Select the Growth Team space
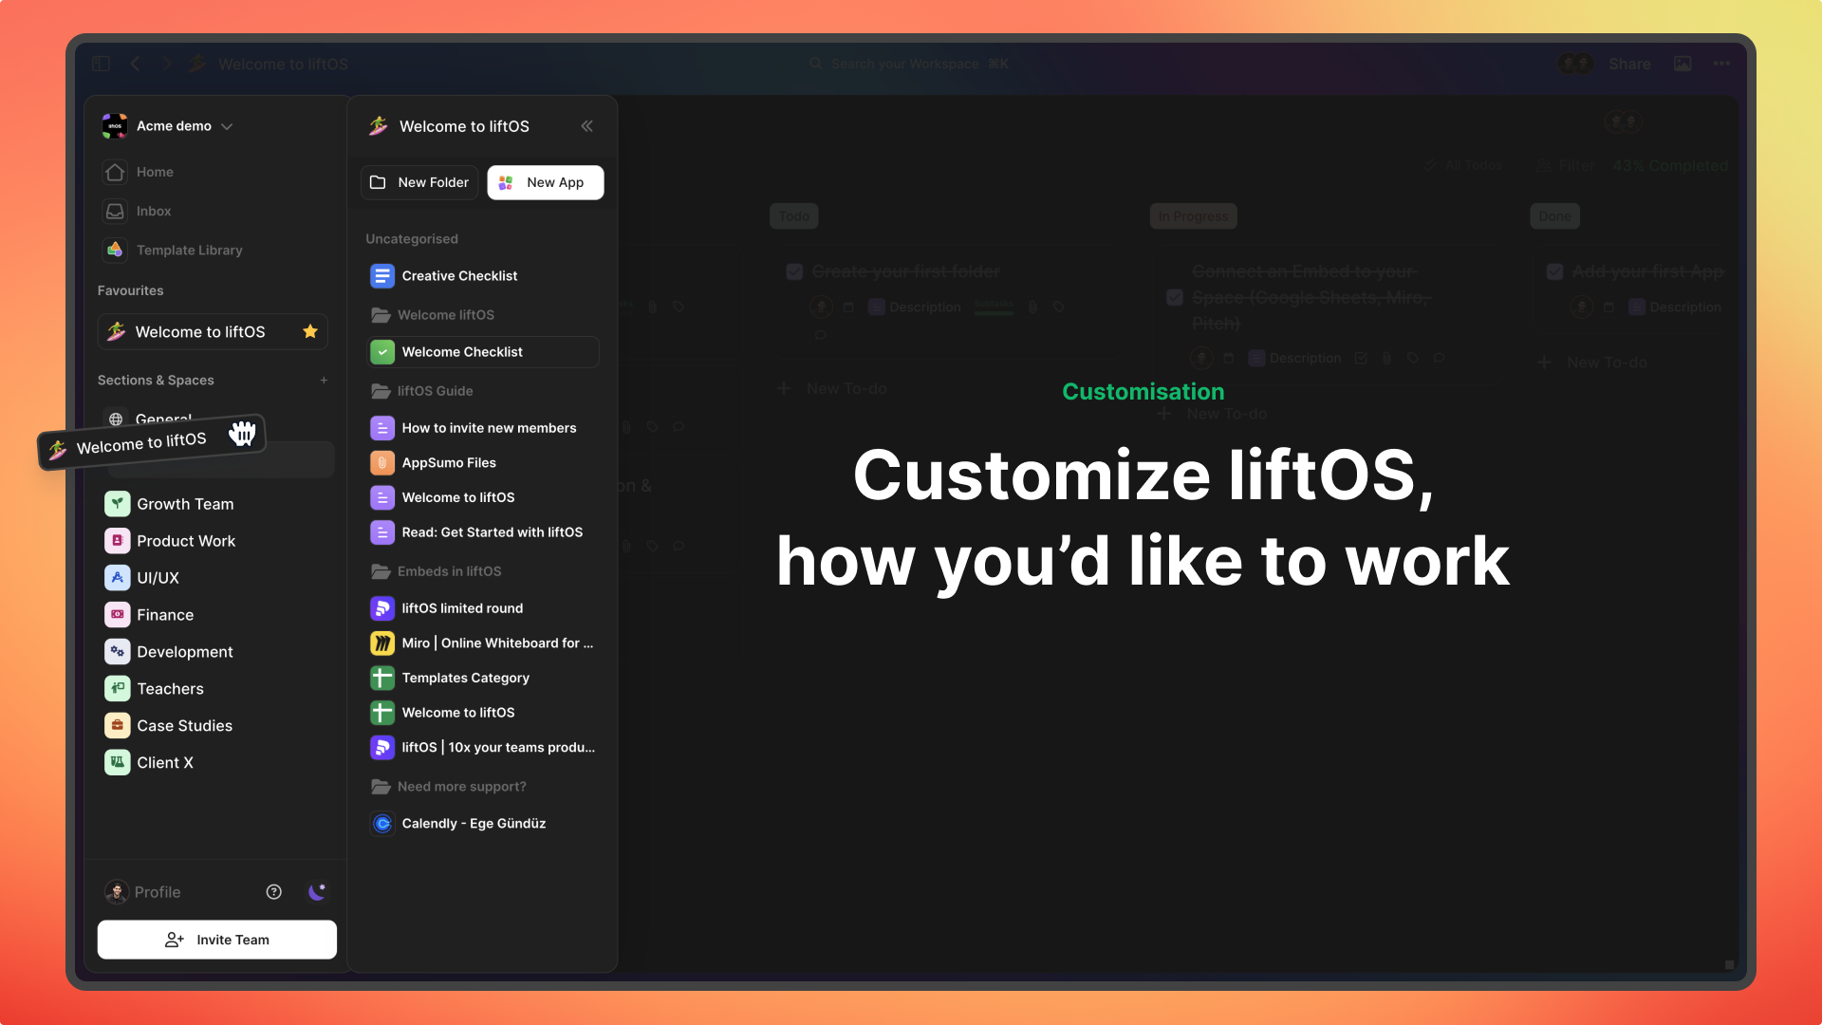This screenshot has height=1025, width=1822. [184, 503]
